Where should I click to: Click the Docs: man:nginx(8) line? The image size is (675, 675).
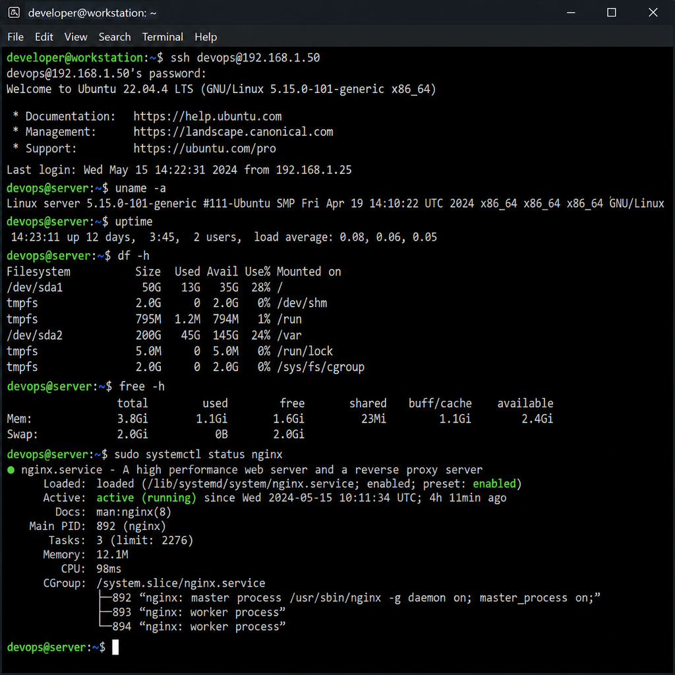(x=113, y=512)
